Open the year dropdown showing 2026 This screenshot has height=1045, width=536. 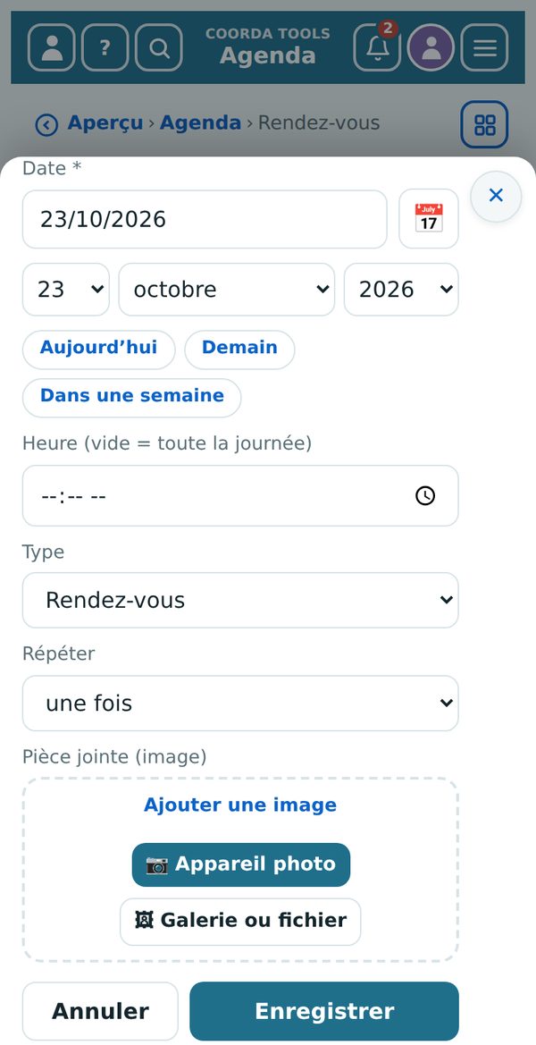tap(401, 290)
